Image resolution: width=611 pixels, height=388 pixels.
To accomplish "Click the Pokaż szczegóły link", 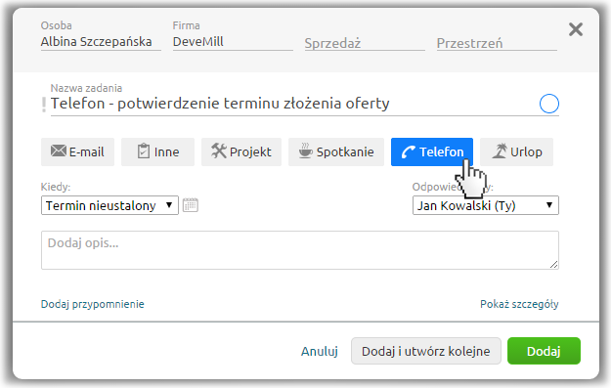I will click(x=519, y=304).
